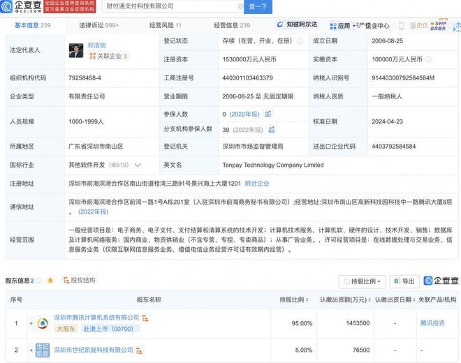This screenshot has width=461, height=363.
Task: Click the info icon beside 登记状态 value
Action: (300, 41)
